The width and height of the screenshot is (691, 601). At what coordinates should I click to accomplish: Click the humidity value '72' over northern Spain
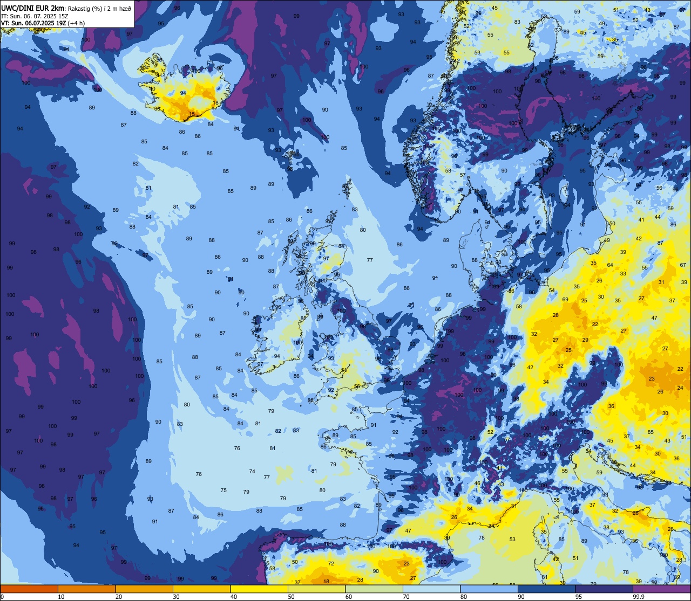331,564
